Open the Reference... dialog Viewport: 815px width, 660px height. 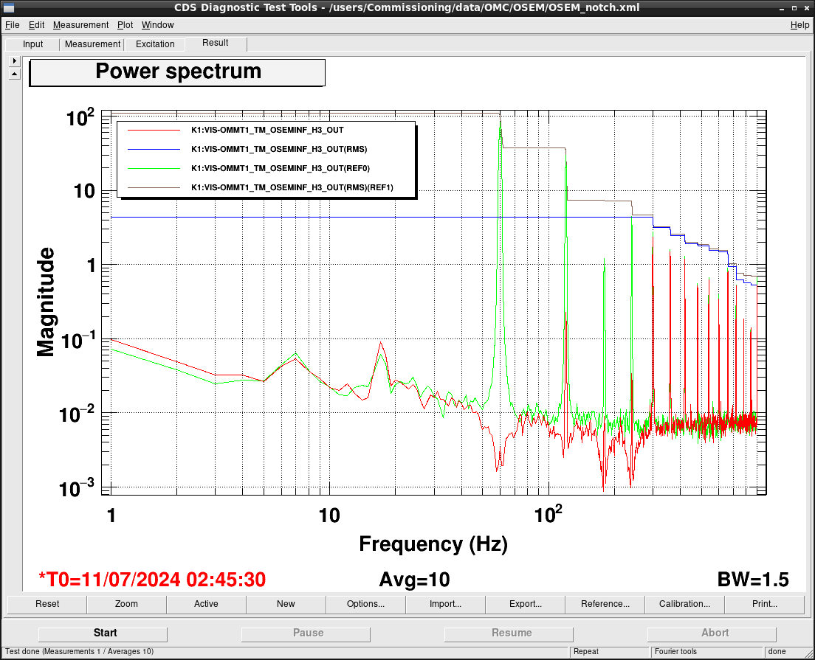[x=605, y=604]
